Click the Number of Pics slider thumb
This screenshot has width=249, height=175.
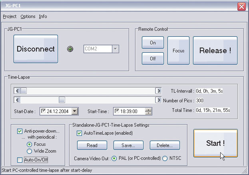click(x=62, y=100)
